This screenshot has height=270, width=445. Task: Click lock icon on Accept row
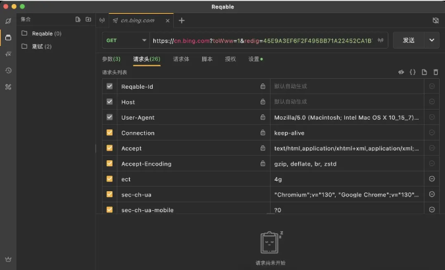point(263,148)
